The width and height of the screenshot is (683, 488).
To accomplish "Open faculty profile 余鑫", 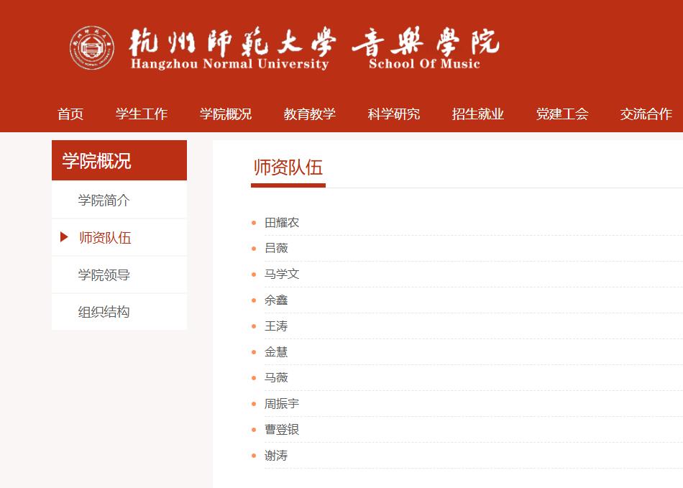I will pyautogui.click(x=276, y=300).
